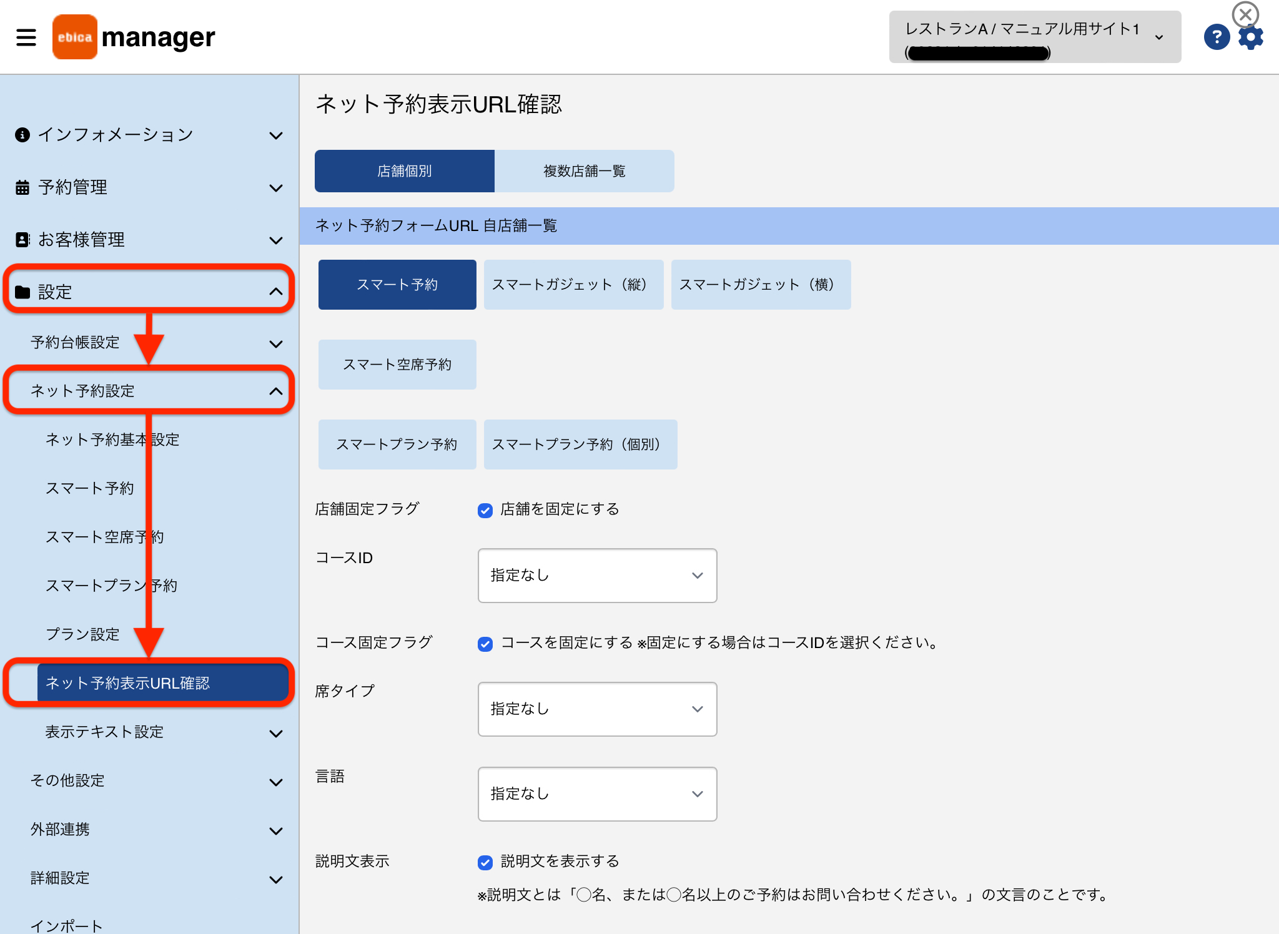
Task: Click the 予約管理 calendar icon
Action: click(22, 187)
